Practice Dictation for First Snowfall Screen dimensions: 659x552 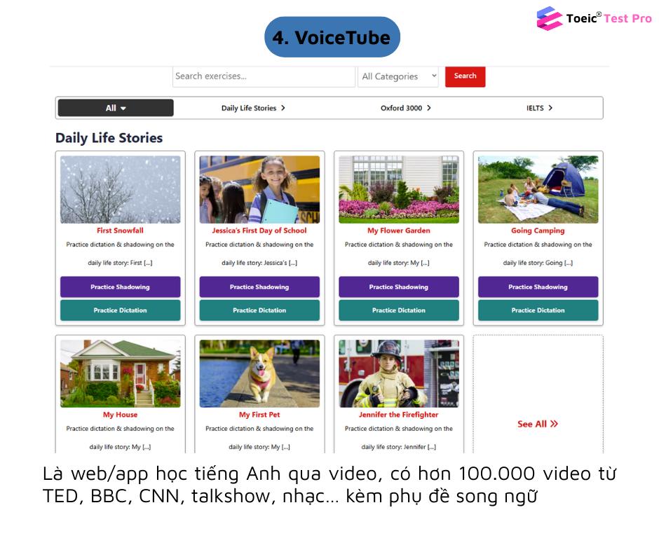(x=120, y=310)
